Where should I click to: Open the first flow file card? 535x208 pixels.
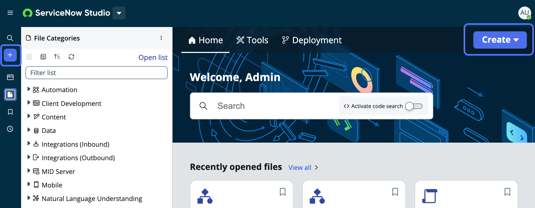tap(242, 194)
